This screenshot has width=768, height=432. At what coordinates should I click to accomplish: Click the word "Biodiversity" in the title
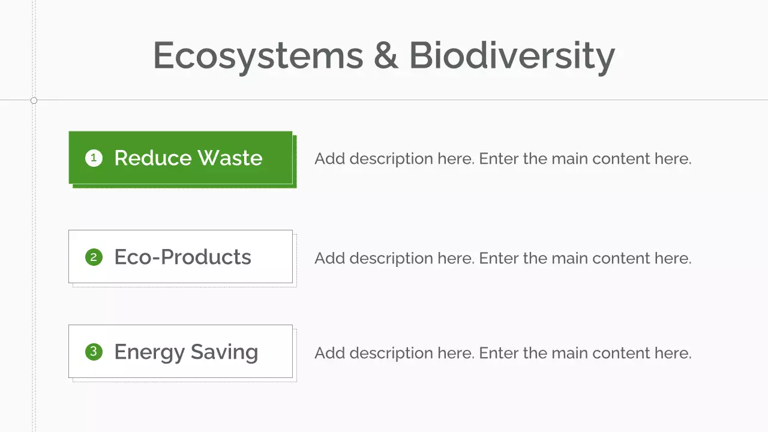click(512, 56)
